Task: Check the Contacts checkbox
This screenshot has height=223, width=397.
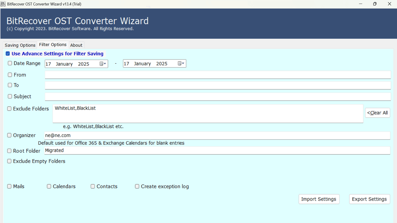Action: (93, 186)
